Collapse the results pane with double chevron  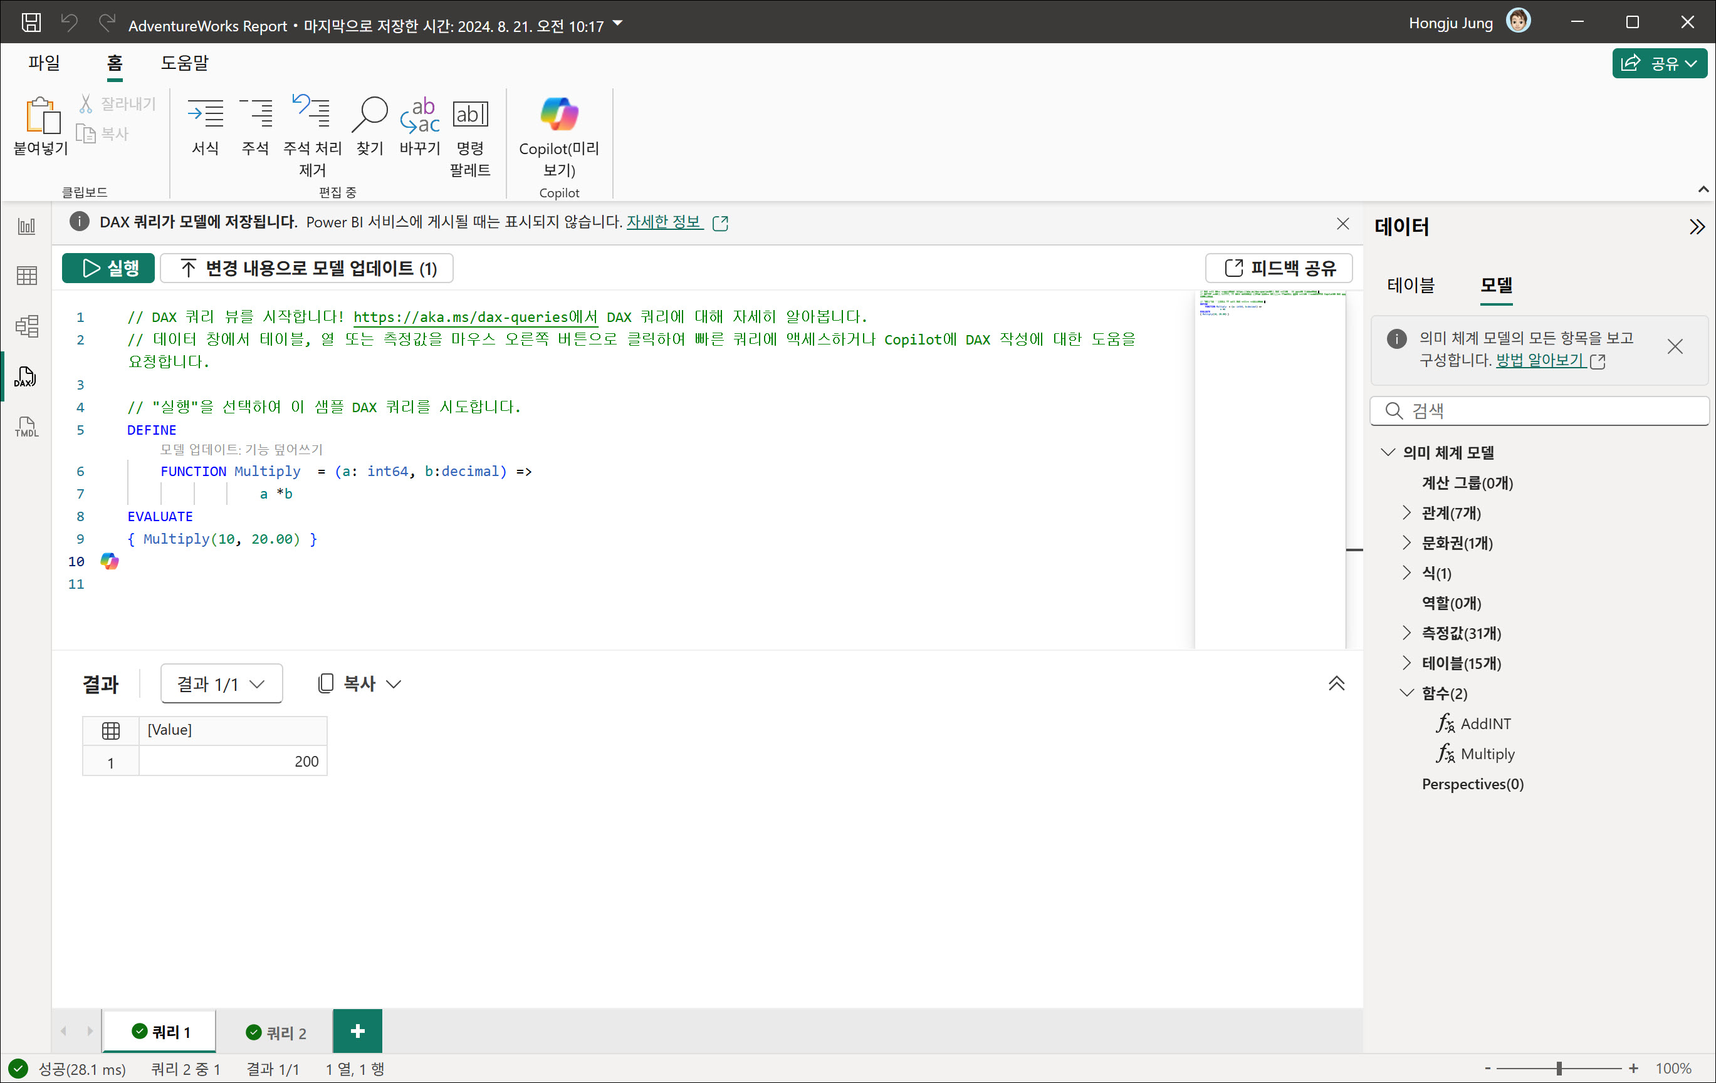click(x=1336, y=683)
